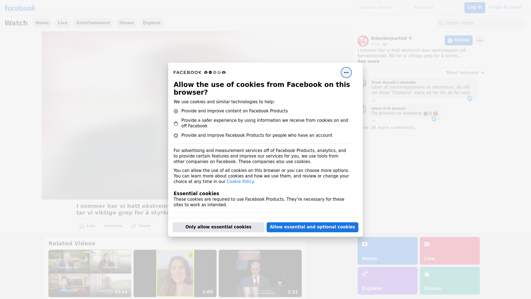The image size is (531, 299).
Task: Click the Related Videos heading
Action: [x=72, y=244]
